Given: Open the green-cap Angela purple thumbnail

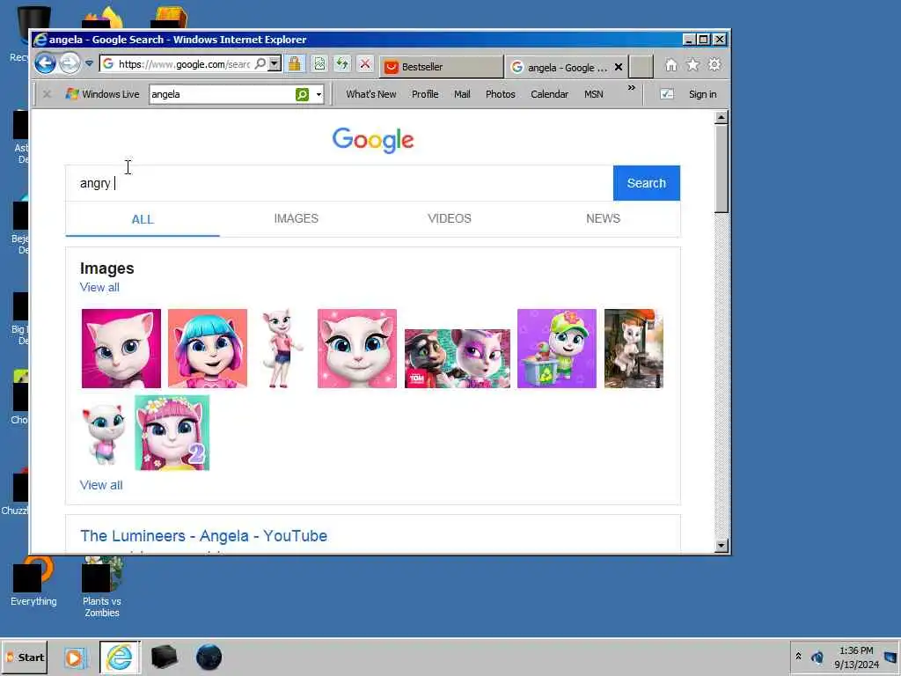Looking at the screenshot, I should [557, 349].
